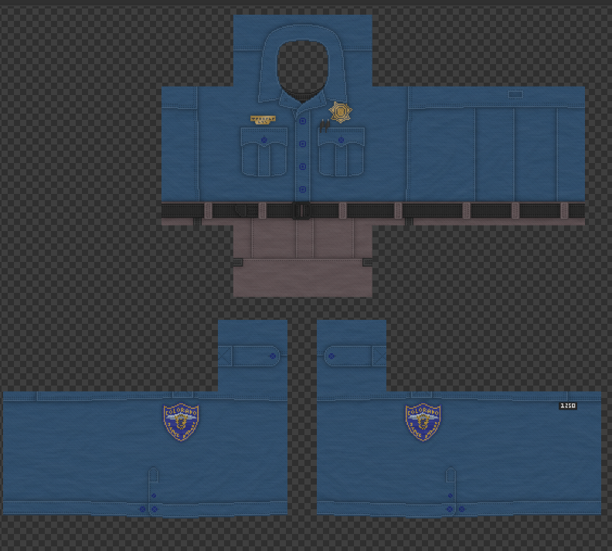Click the Colorado patch on left sleeve panel
Viewport: 612px width, 551px height.
pyautogui.click(x=181, y=422)
